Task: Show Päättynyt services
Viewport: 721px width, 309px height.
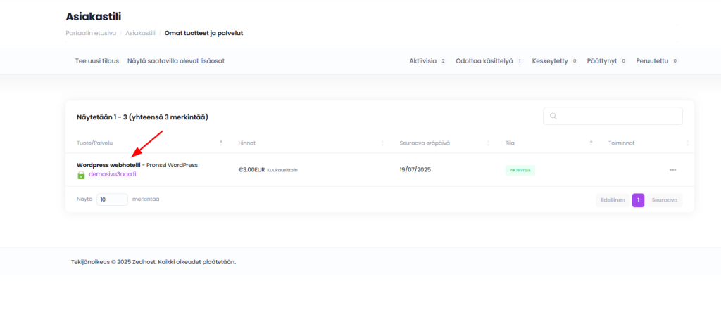Action: point(606,61)
